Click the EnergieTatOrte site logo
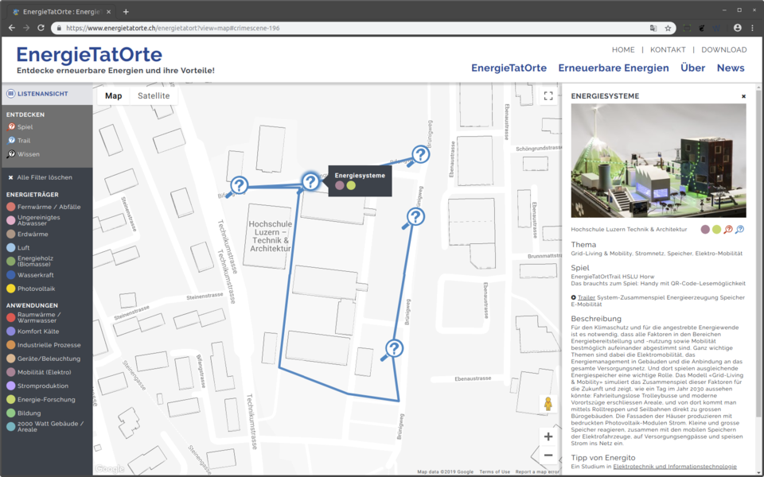Screen dimensions: 764x477 (89, 55)
